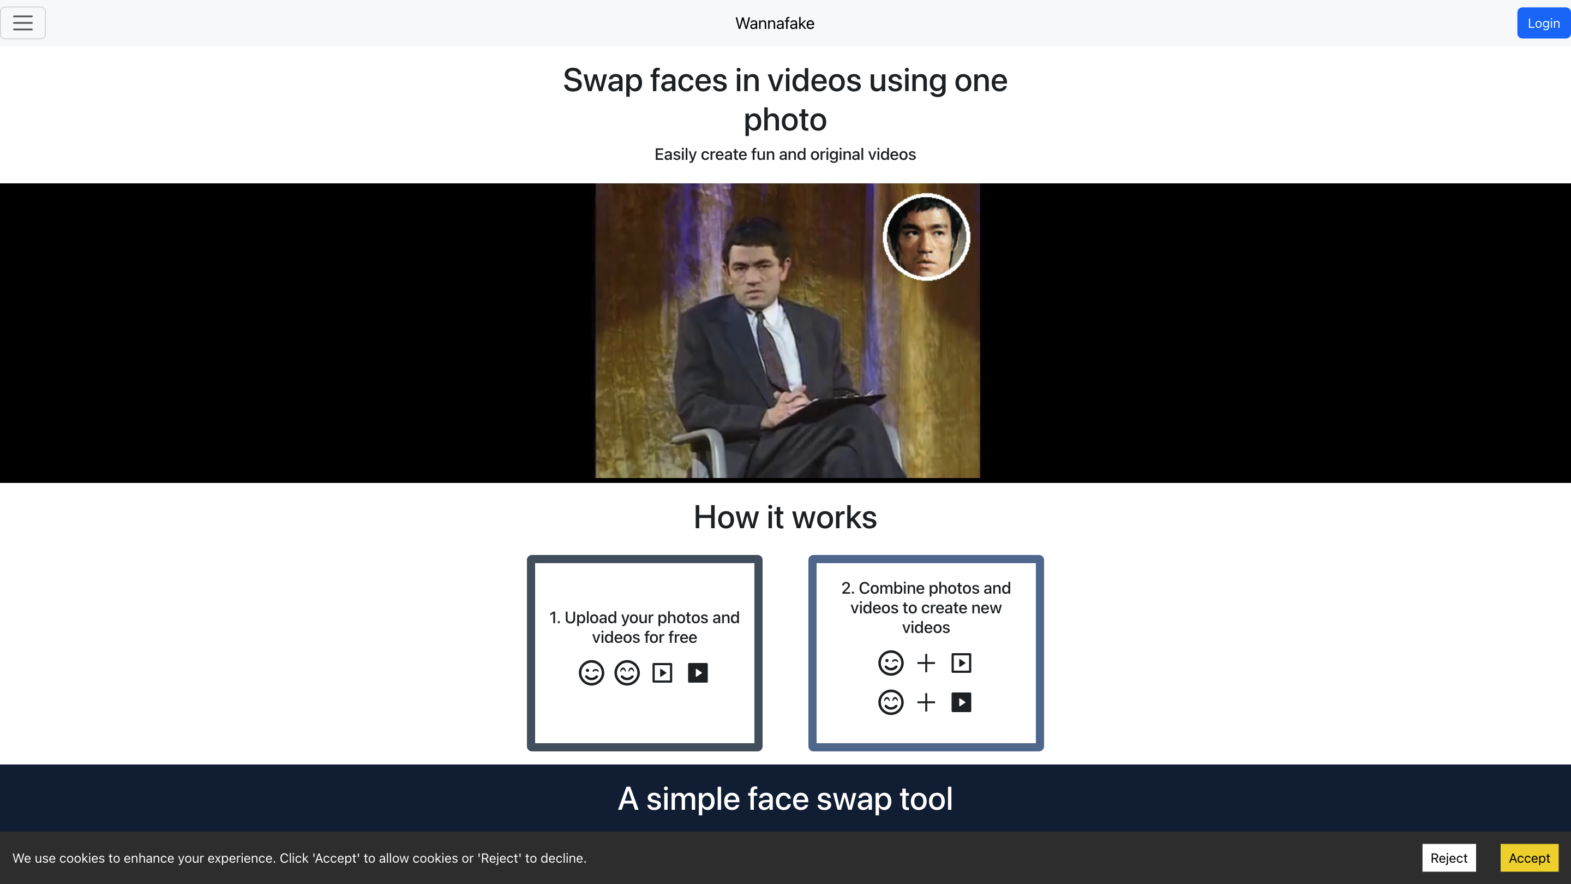The height and width of the screenshot is (884, 1571).
Task: Click the winking smiley icon in step 2
Action: tap(890, 663)
